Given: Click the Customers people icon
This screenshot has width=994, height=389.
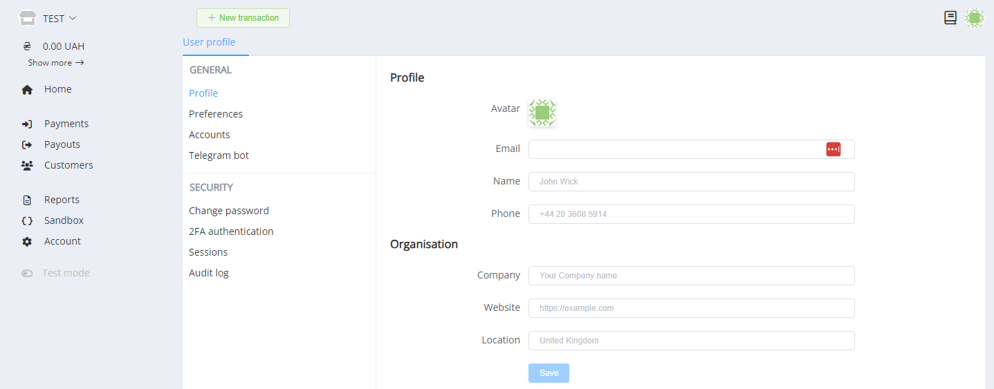Looking at the screenshot, I should [27, 166].
